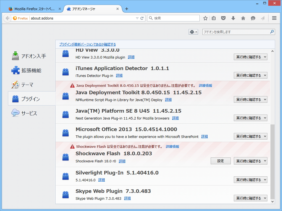Click the scrollbar up arrow

coord(272,51)
